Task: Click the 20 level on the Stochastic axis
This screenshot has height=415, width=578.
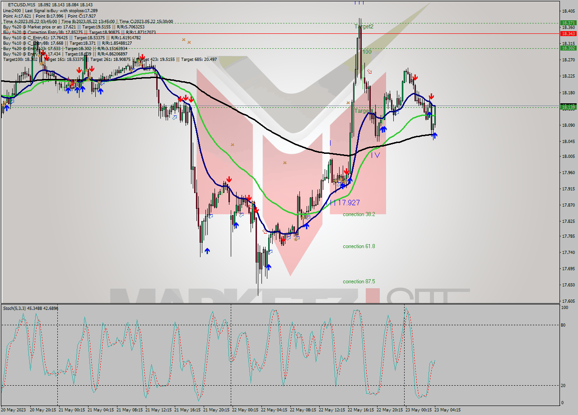Action: tap(564, 385)
